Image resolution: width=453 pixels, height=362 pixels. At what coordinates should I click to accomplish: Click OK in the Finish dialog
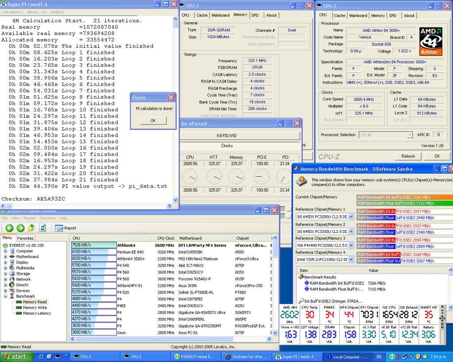click(x=153, y=120)
